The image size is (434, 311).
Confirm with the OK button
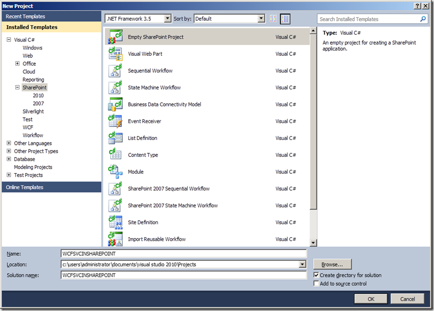tap(371, 299)
